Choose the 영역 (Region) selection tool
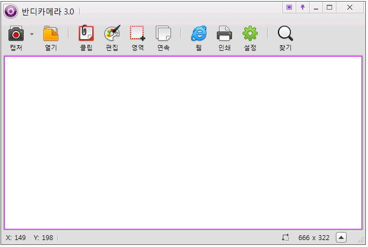The width and height of the screenshot is (368, 247). (x=138, y=33)
